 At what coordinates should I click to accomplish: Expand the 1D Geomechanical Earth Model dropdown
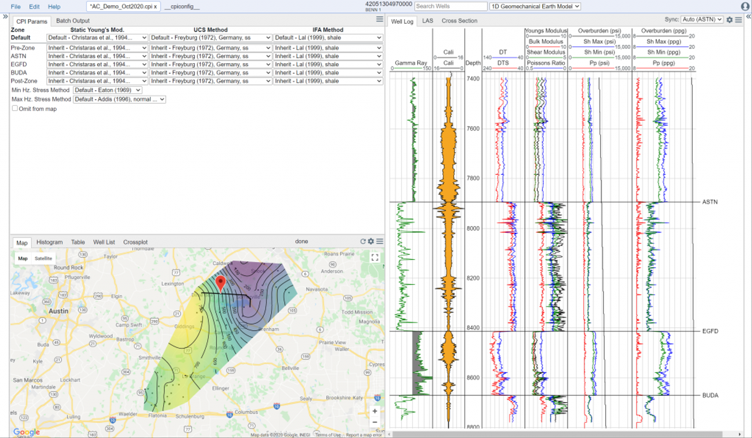click(535, 6)
